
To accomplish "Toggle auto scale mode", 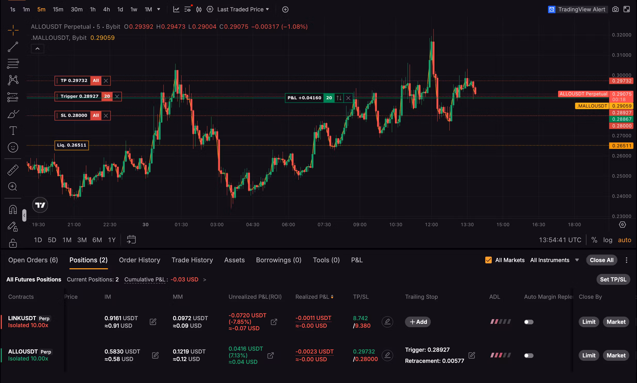I will 625,240.
